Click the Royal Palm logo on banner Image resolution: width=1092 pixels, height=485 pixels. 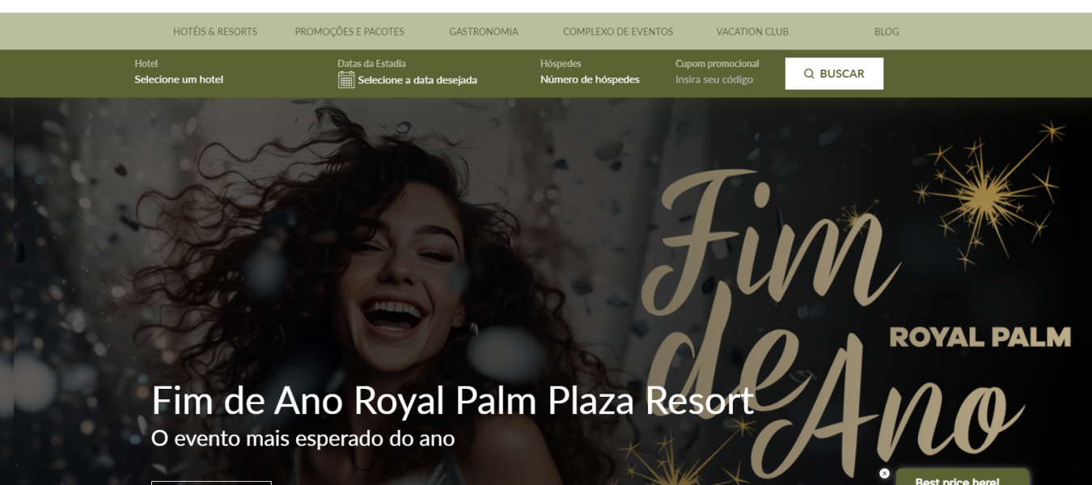[980, 337]
